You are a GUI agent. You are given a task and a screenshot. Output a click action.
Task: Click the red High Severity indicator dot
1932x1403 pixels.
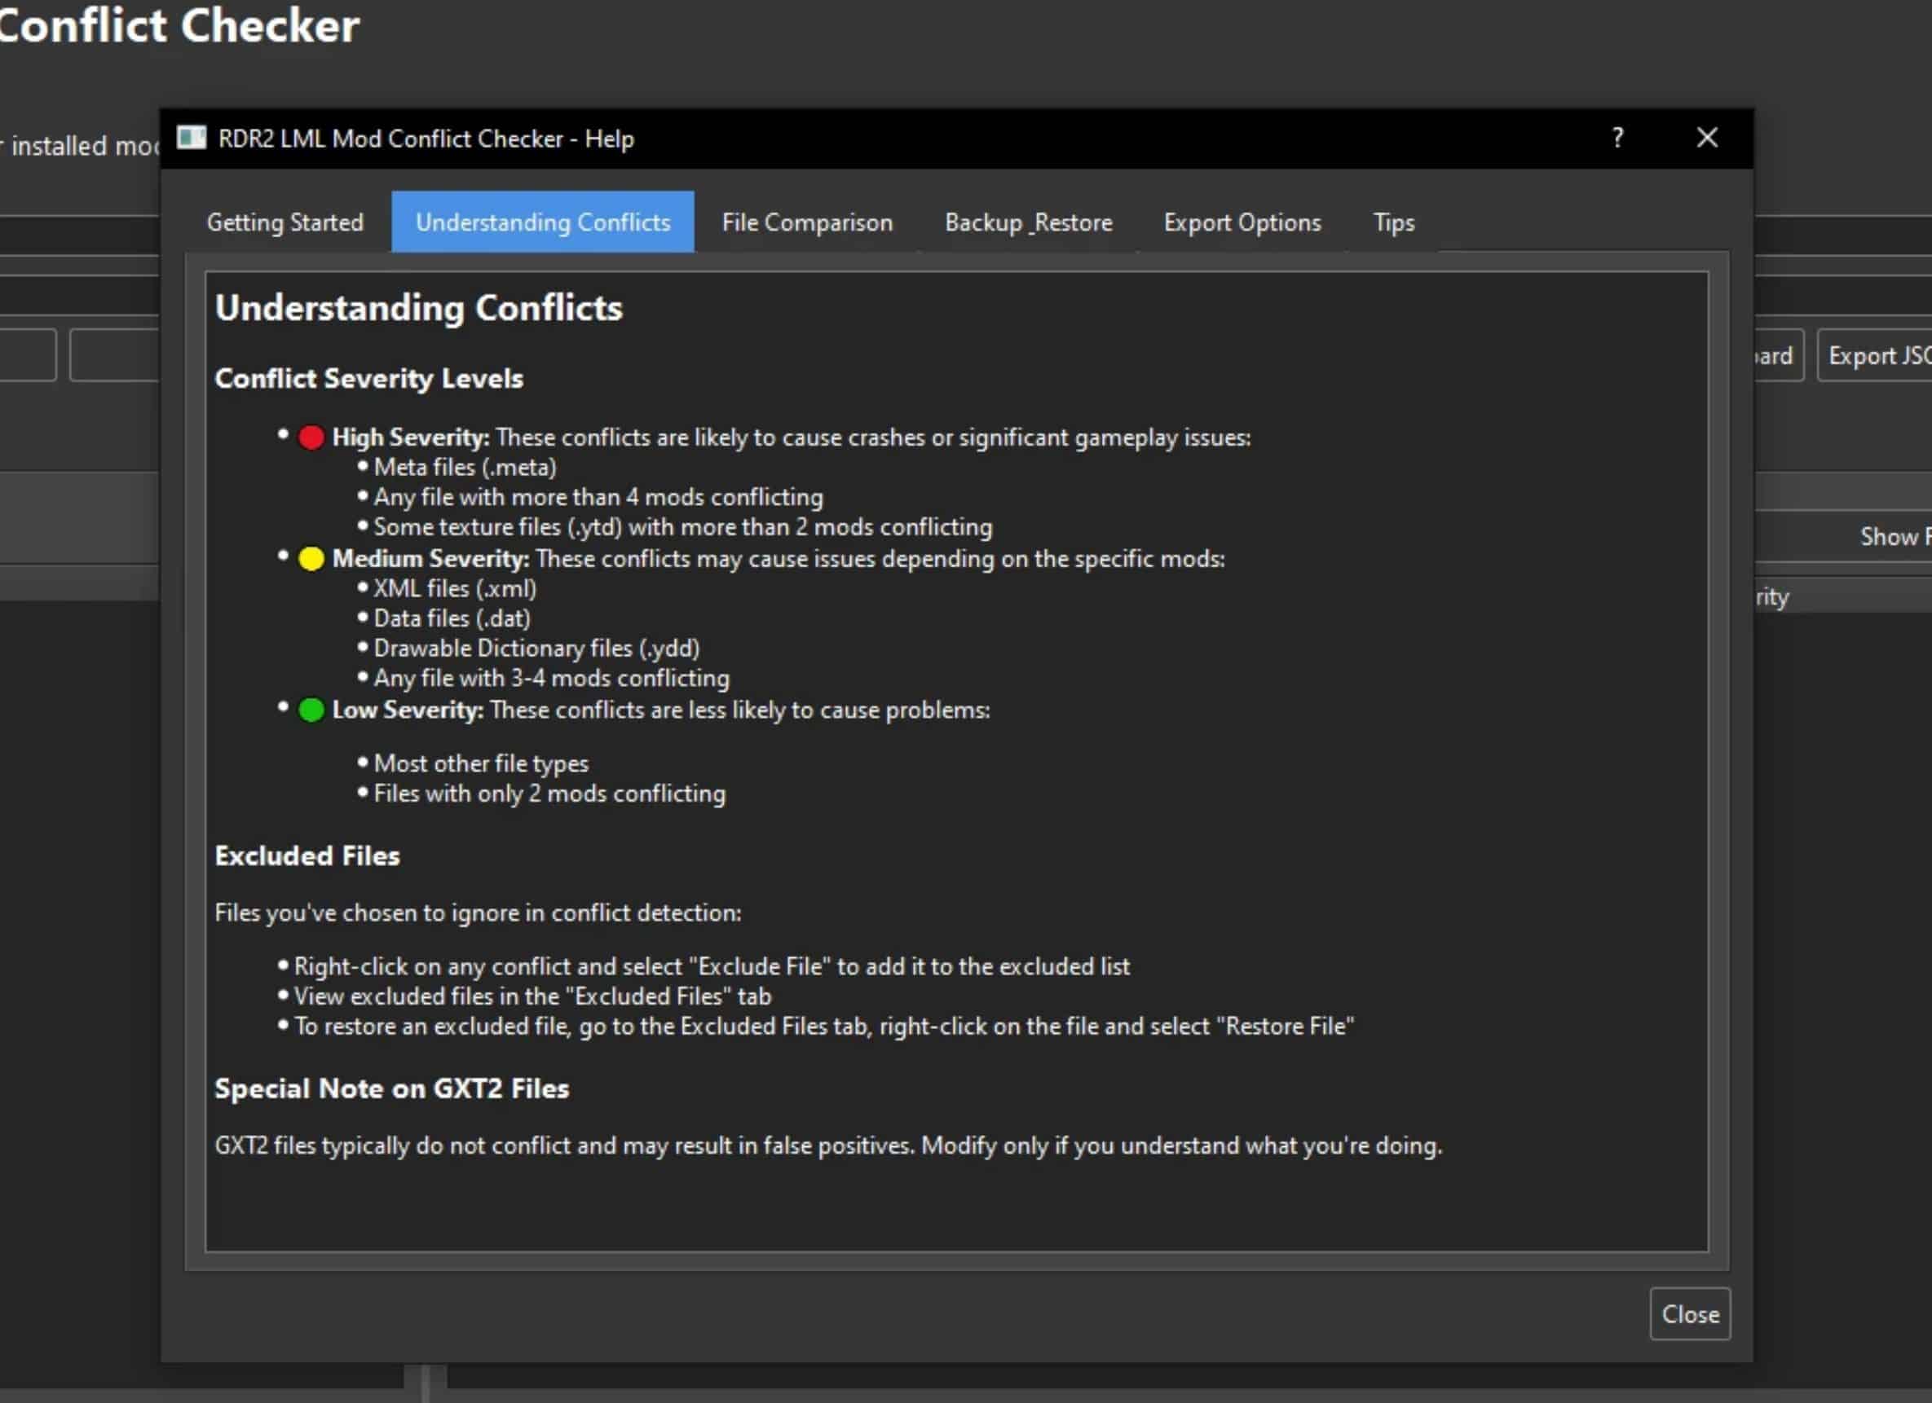tap(311, 438)
